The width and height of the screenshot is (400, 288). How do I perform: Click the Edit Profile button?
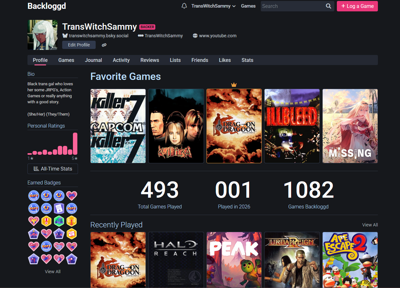coord(79,45)
